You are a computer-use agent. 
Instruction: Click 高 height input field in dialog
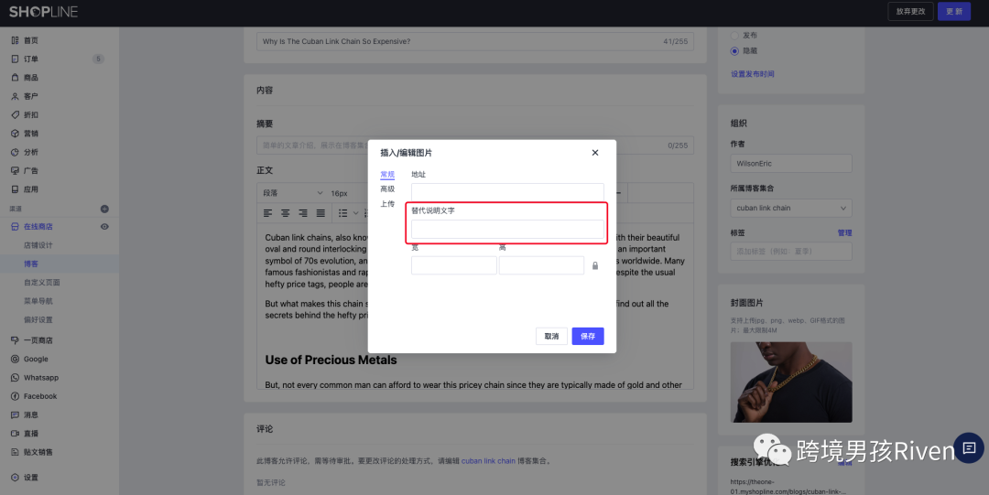point(541,264)
